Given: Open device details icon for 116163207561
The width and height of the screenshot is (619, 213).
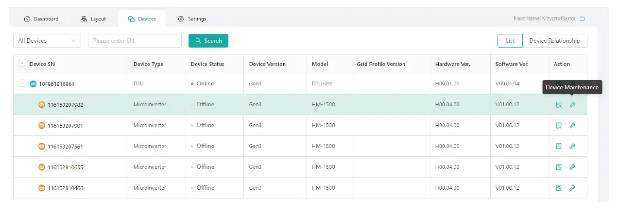Looking at the screenshot, I should coord(559,147).
